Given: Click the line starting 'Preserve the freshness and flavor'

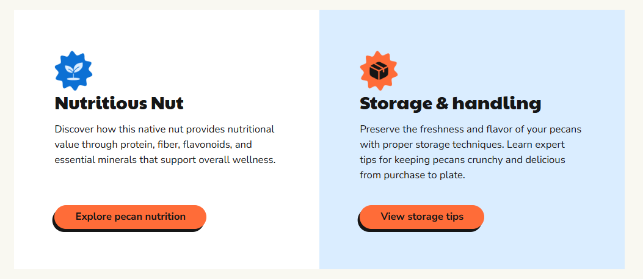Looking at the screenshot, I should [x=471, y=129].
